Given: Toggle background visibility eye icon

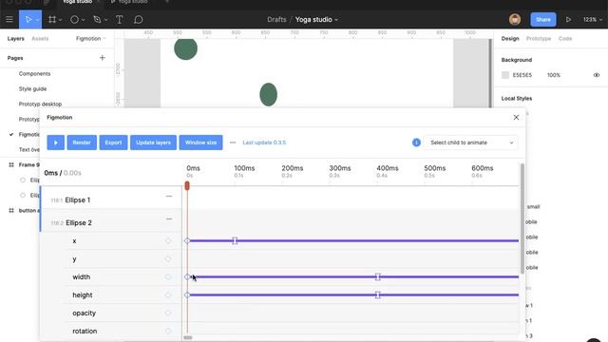Looking at the screenshot, I should [597, 75].
